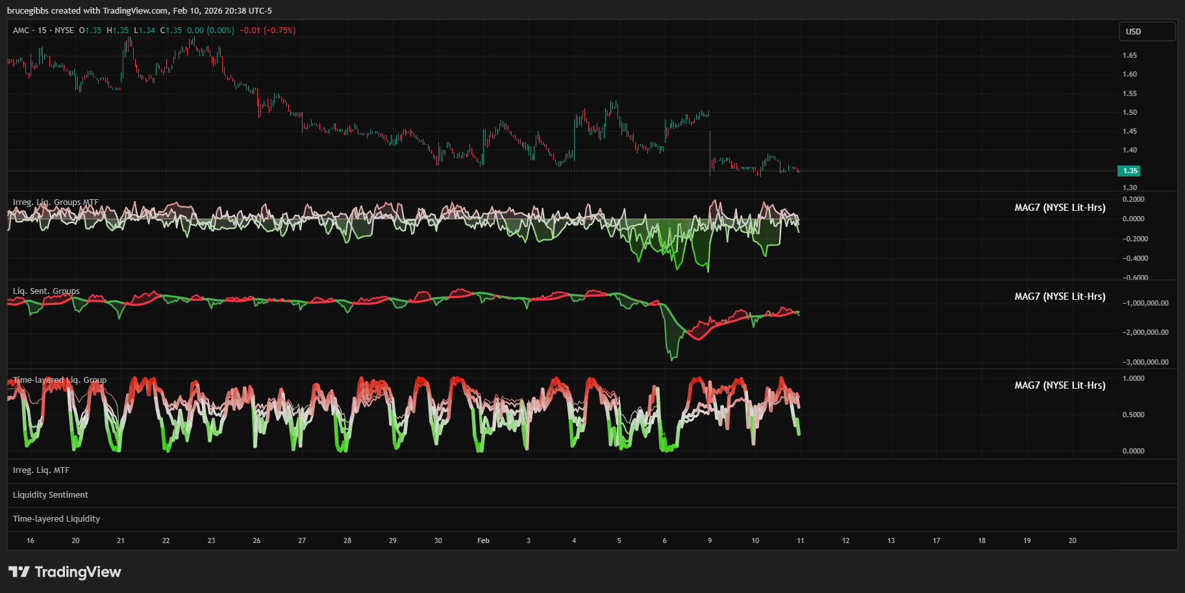Expand the collapsed Liquidity Sentiment pane
The width and height of the screenshot is (1185, 593).
(x=51, y=495)
